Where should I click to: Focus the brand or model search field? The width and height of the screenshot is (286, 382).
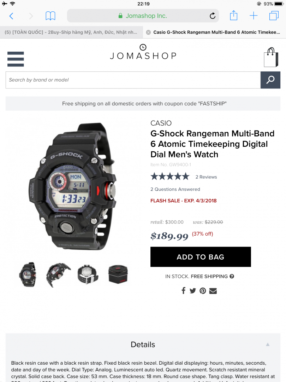point(133,80)
